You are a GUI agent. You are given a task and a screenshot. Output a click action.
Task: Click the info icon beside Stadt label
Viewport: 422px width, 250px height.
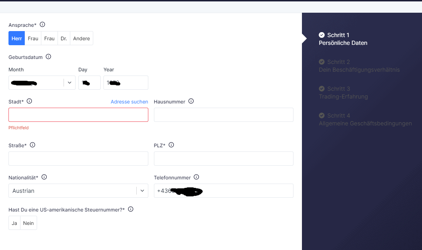click(29, 101)
